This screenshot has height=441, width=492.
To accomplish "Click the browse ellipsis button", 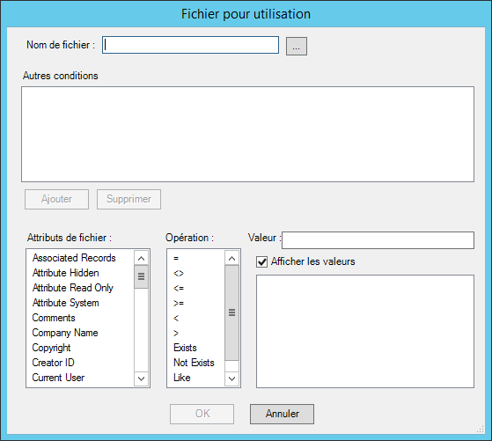I will pos(297,46).
